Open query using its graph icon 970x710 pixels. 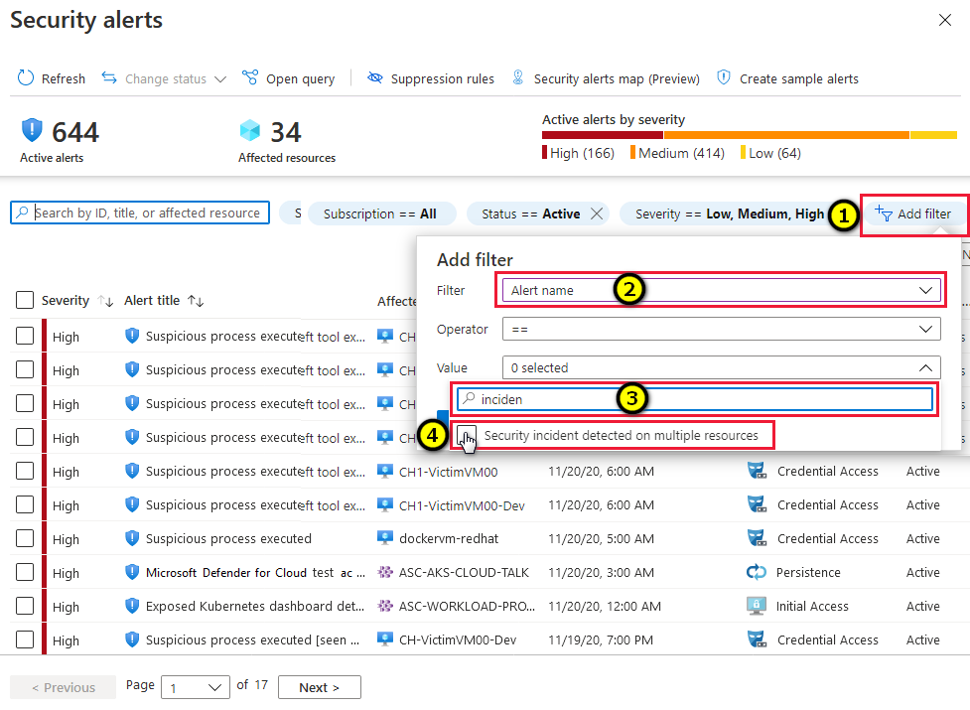click(250, 77)
